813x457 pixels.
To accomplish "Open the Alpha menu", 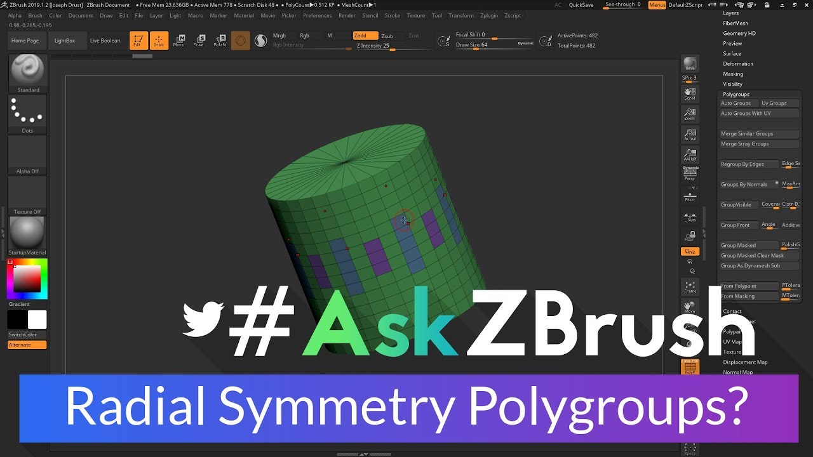I will point(15,15).
